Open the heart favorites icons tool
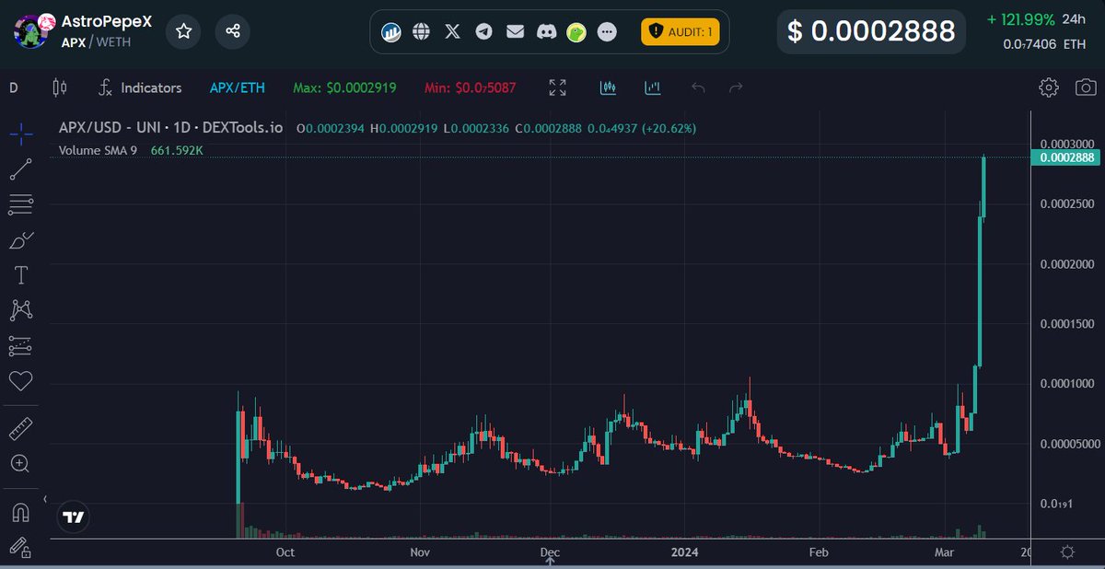1105x569 pixels. point(21,381)
